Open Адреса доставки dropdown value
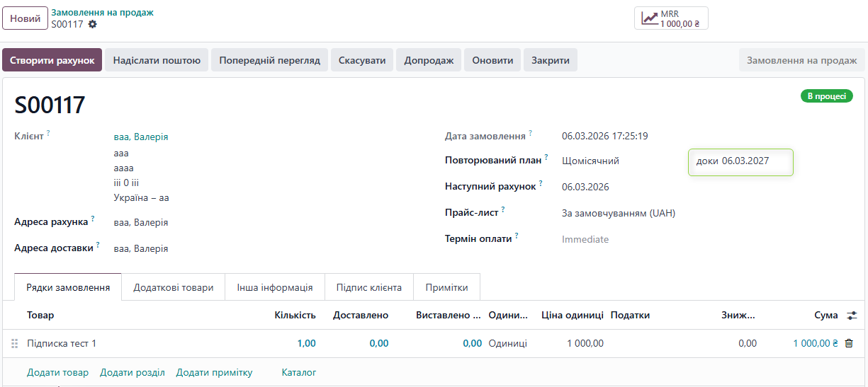This screenshot has width=868, height=387. 141,248
